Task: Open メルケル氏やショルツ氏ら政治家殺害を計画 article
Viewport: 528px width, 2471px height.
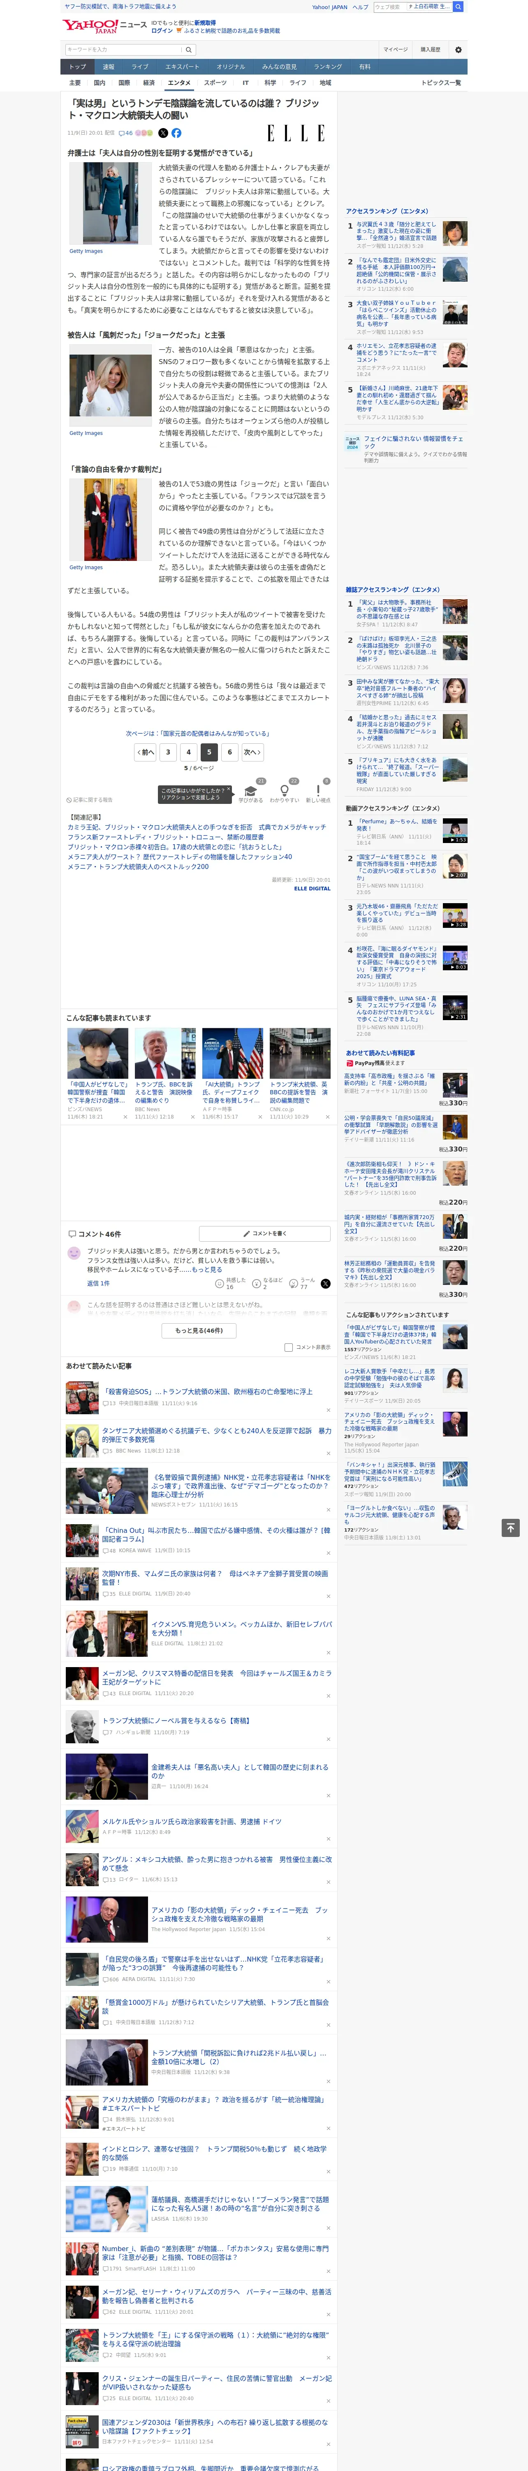Action: 192,1822
